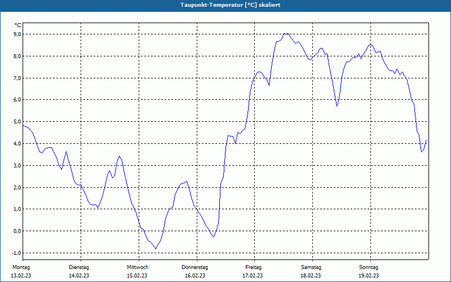Click the 'Mittwoch' day label
This screenshot has width=451, height=282.
(x=138, y=267)
